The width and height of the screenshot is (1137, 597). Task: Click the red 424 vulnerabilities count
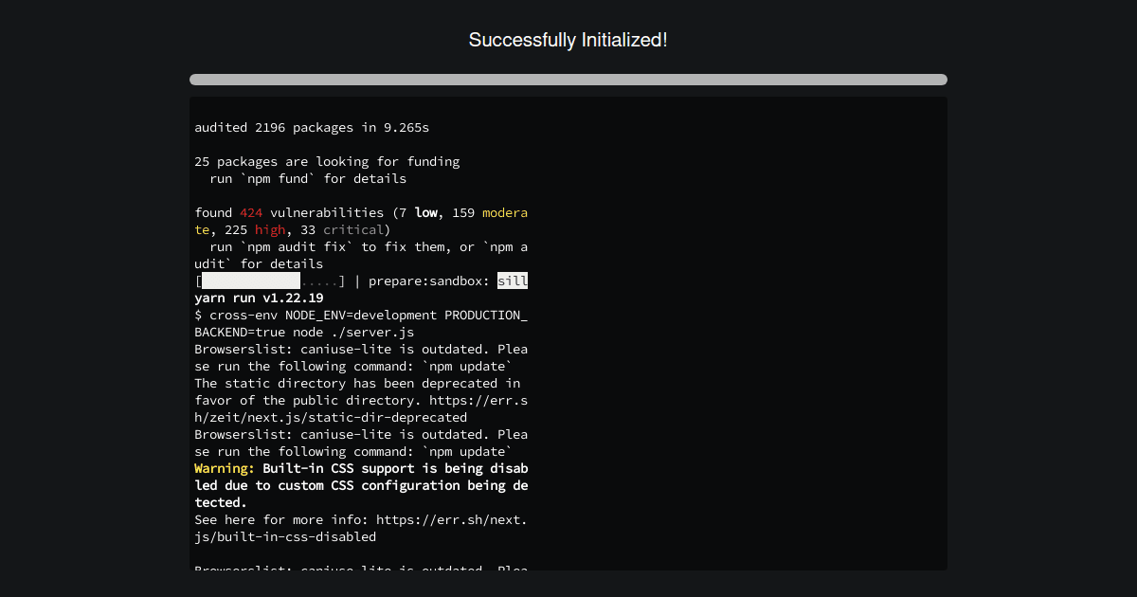click(250, 212)
